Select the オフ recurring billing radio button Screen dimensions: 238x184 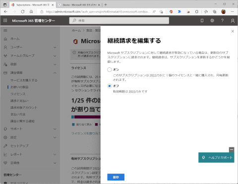tap(110, 86)
